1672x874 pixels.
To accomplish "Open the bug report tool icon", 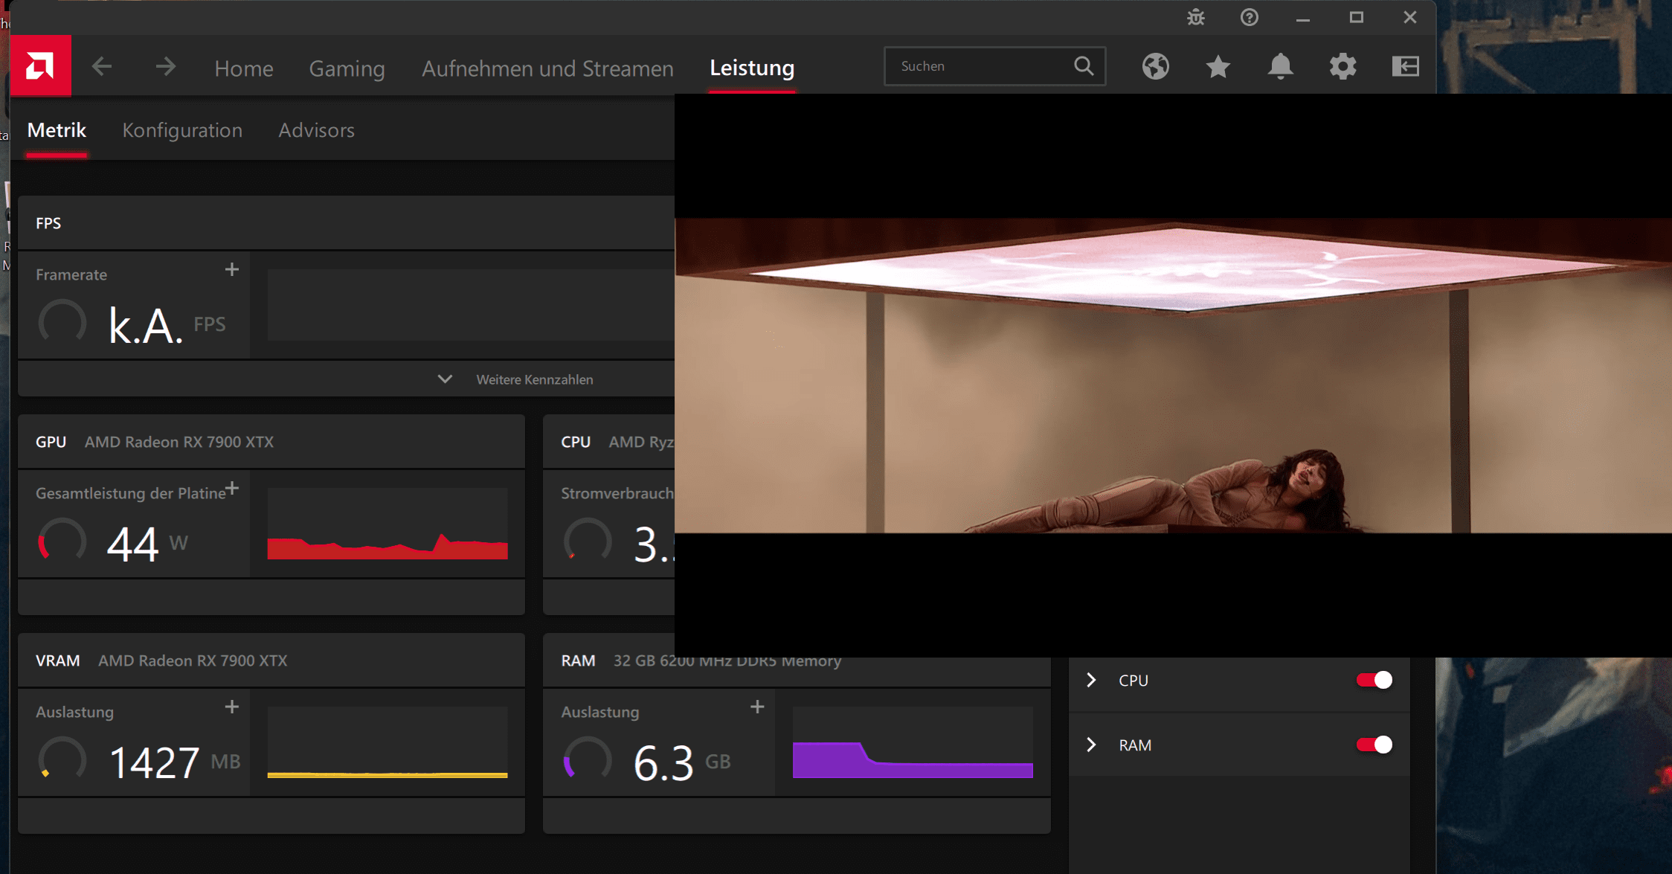I will [1195, 17].
